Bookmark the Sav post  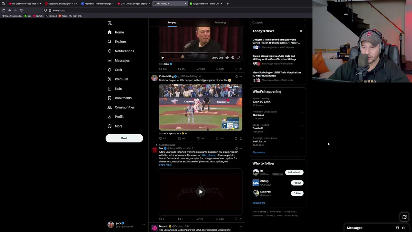236,219
